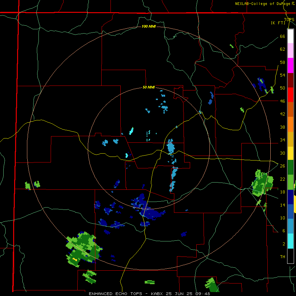Click legend value 46
Image resolution: width=296 pixels, height=296 pixels.
coord(283,101)
